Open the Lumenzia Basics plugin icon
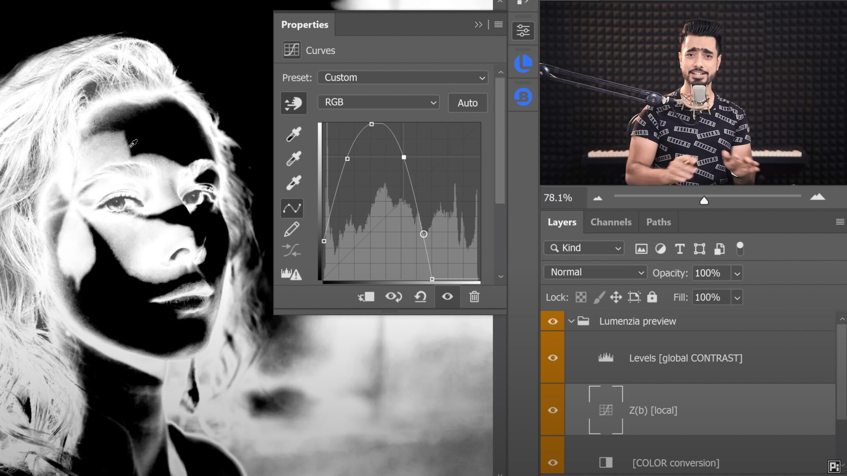The image size is (847, 476). (x=523, y=96)
